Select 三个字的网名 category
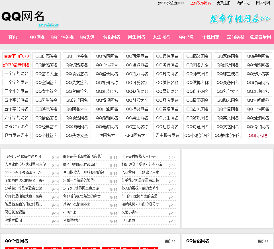 pos(17,91)
